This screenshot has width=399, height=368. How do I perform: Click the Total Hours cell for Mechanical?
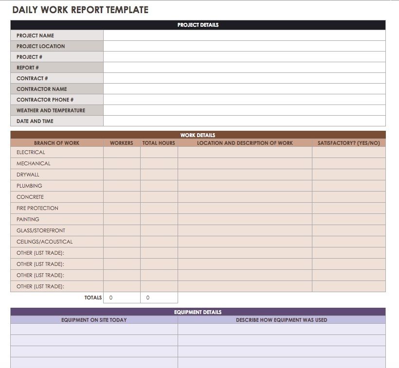[159, 163]
